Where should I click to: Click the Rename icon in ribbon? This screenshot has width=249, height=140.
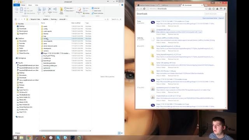coord(55,10)
